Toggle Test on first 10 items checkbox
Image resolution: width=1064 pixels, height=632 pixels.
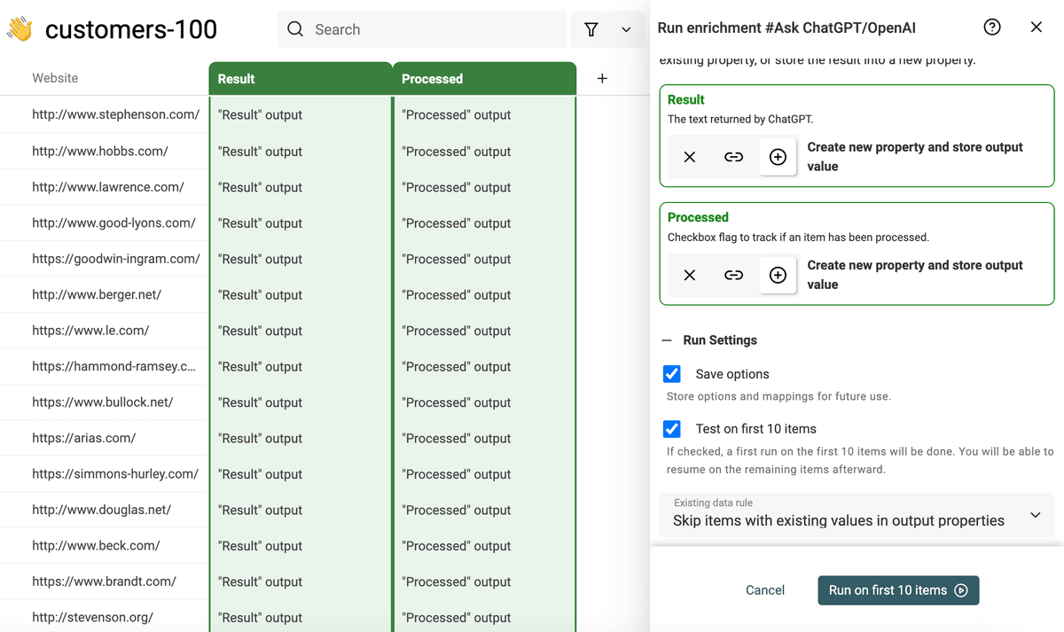tap(672, 429)
